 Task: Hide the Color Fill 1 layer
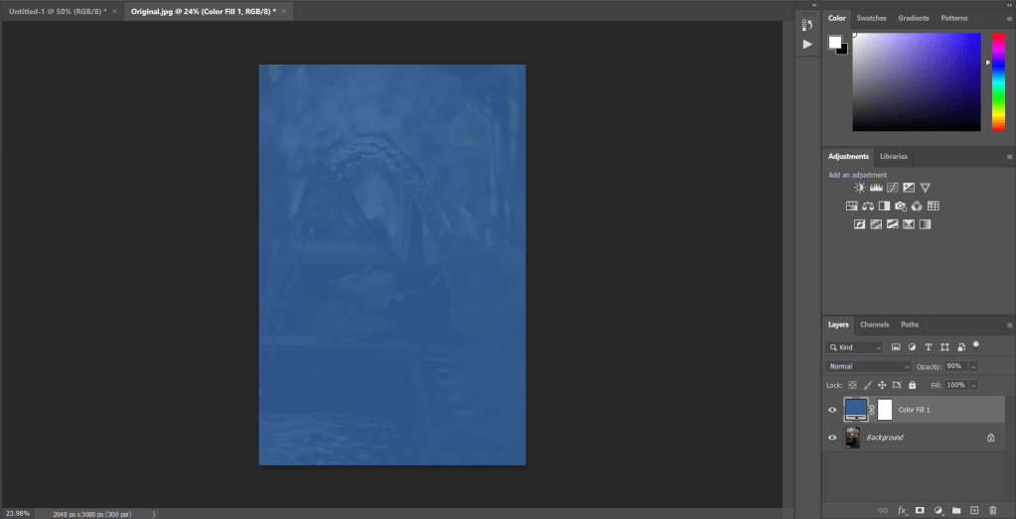click(832, 409)
